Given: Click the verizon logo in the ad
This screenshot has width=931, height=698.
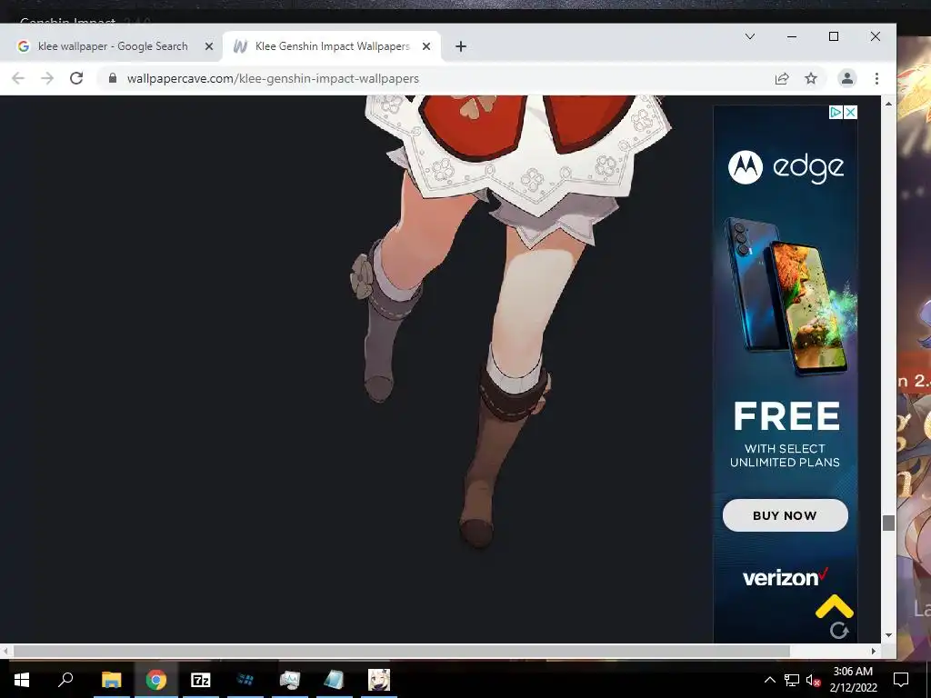Looking at the screenshot, I should 785,577.
